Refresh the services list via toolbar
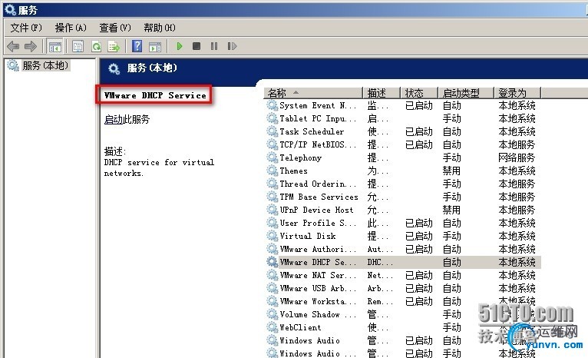 (97, 47)
